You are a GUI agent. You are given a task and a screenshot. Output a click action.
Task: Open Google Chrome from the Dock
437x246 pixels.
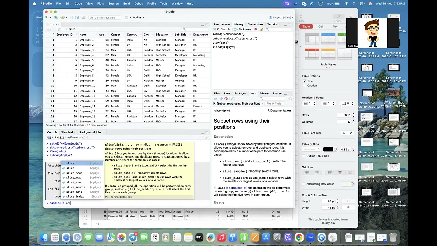299,237
